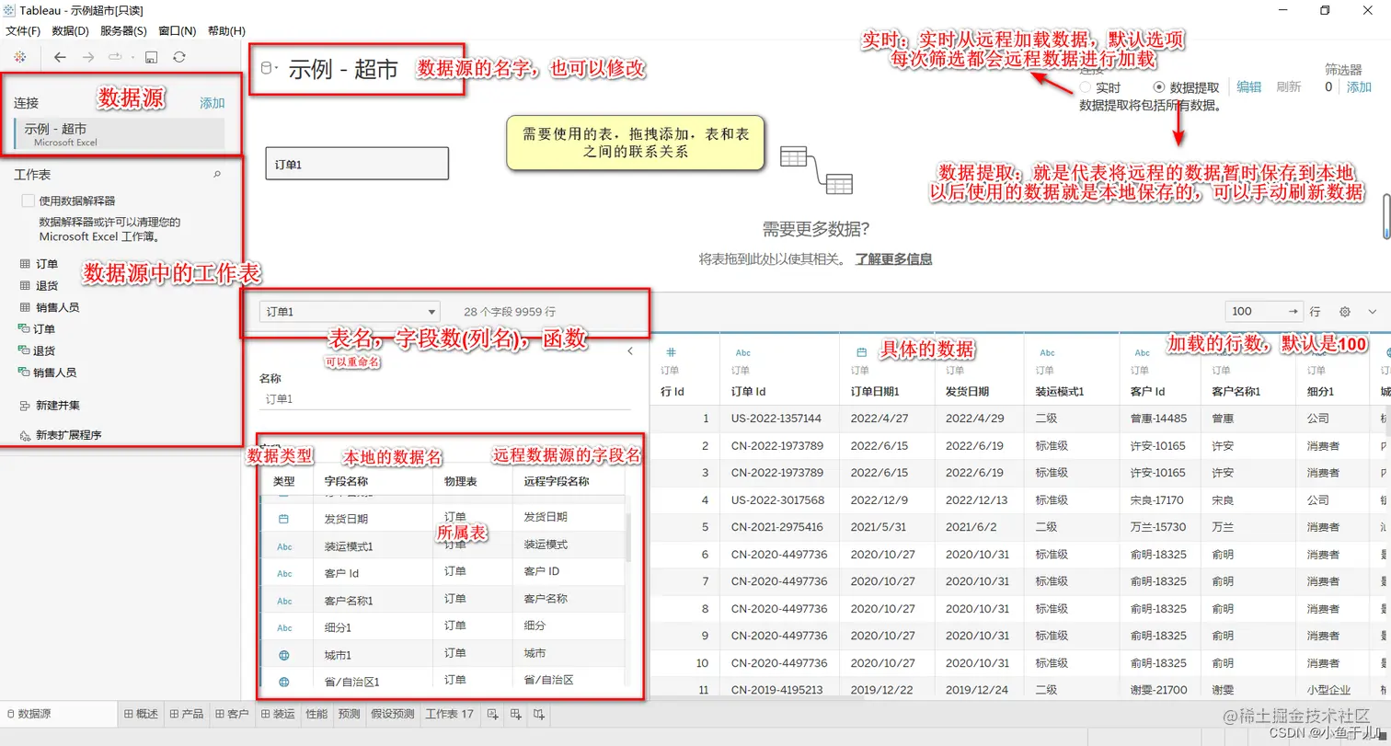
Task: Create a new dashboard using its icon
Action: click(x=514, y=715)
